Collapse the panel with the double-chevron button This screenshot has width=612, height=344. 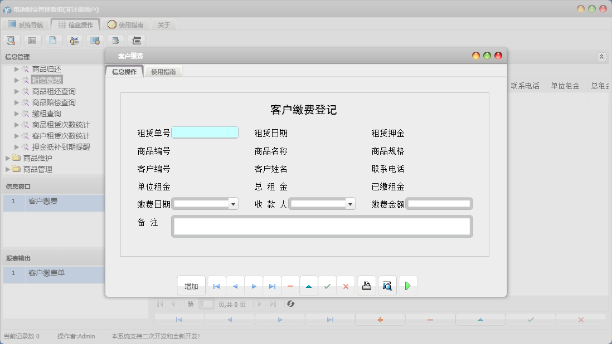point(601,57)
